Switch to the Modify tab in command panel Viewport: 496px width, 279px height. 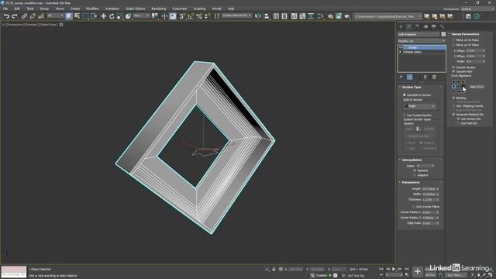[409, 26]
